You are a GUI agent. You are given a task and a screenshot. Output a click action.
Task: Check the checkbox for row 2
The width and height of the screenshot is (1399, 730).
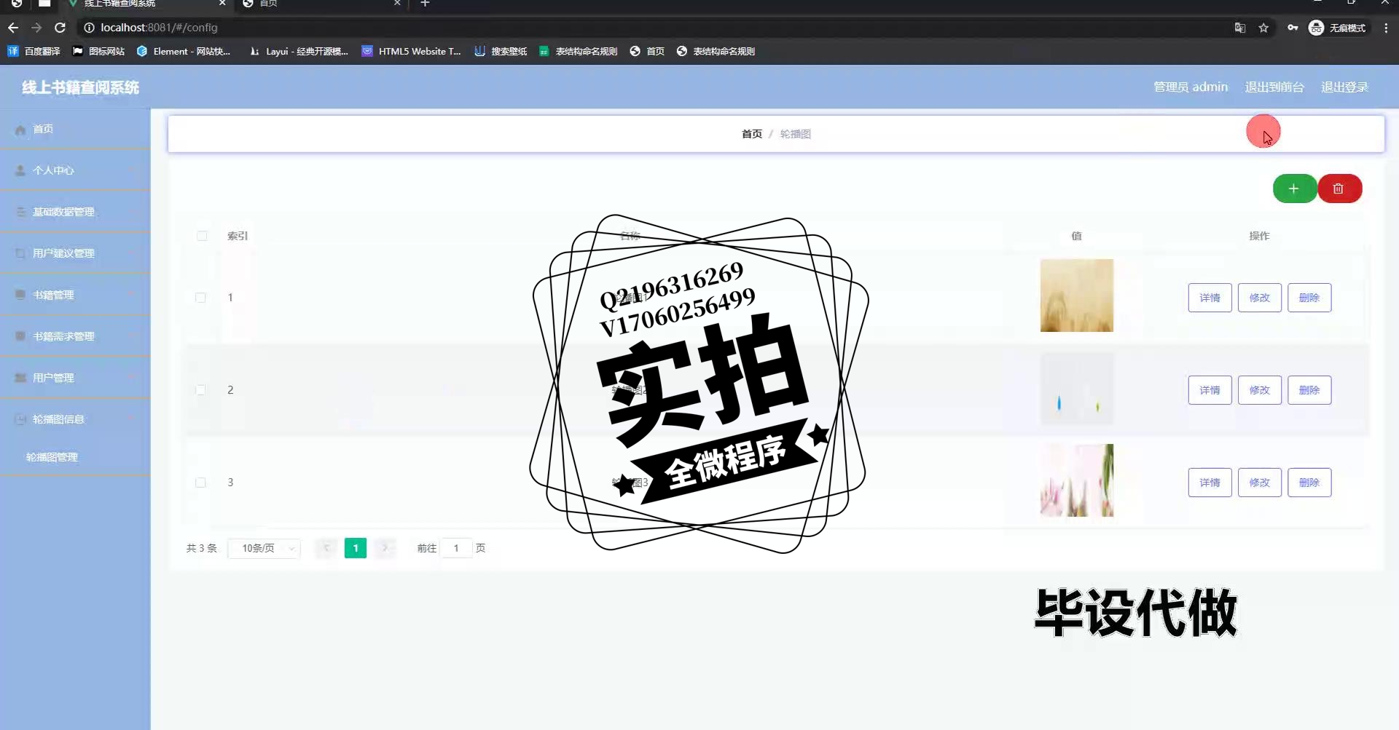click(x=200, y=390)
